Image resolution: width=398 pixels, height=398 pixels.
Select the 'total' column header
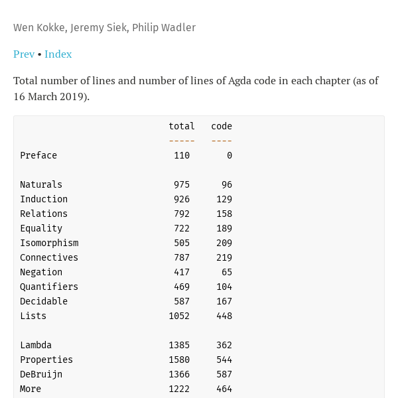[x=182, y=126]
